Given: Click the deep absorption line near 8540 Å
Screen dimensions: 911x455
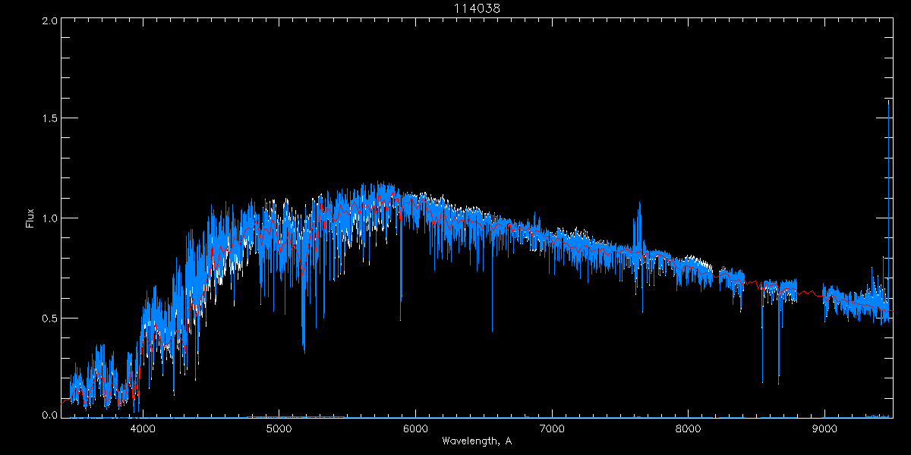Looking at the screenshot, I should pyautogui.click(x=762, y=381).
